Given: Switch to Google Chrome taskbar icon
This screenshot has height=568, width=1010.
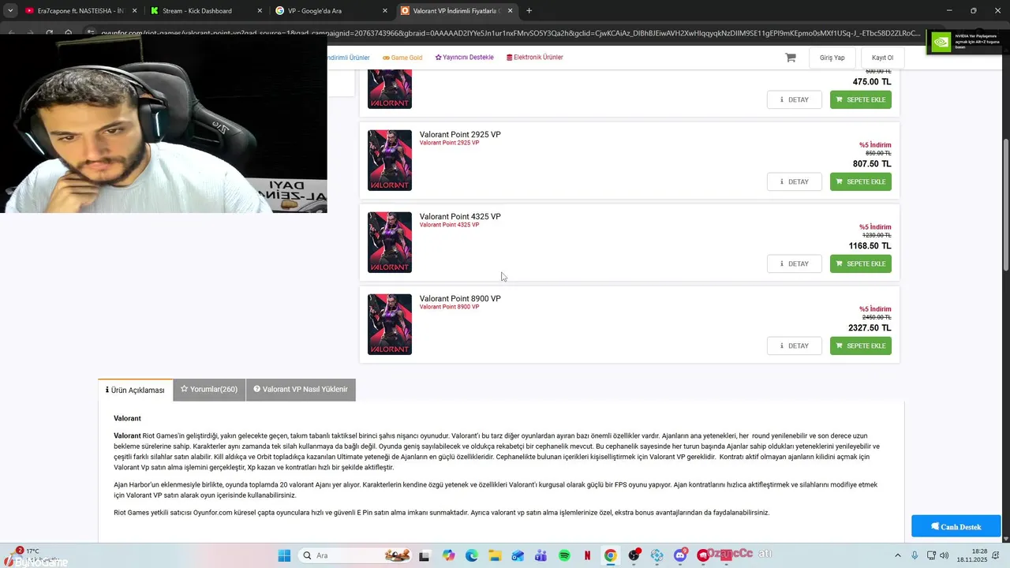Looking at the screenshot, I should [610, 555].
